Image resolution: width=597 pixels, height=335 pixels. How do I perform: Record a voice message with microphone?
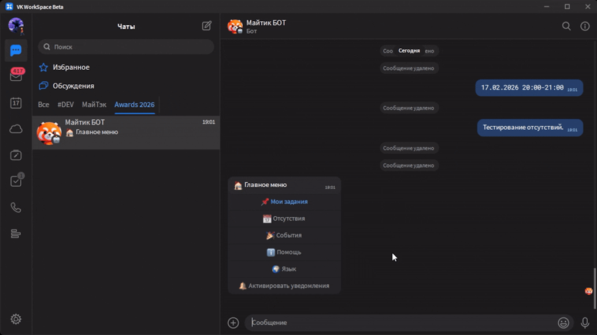click(585, 323)
